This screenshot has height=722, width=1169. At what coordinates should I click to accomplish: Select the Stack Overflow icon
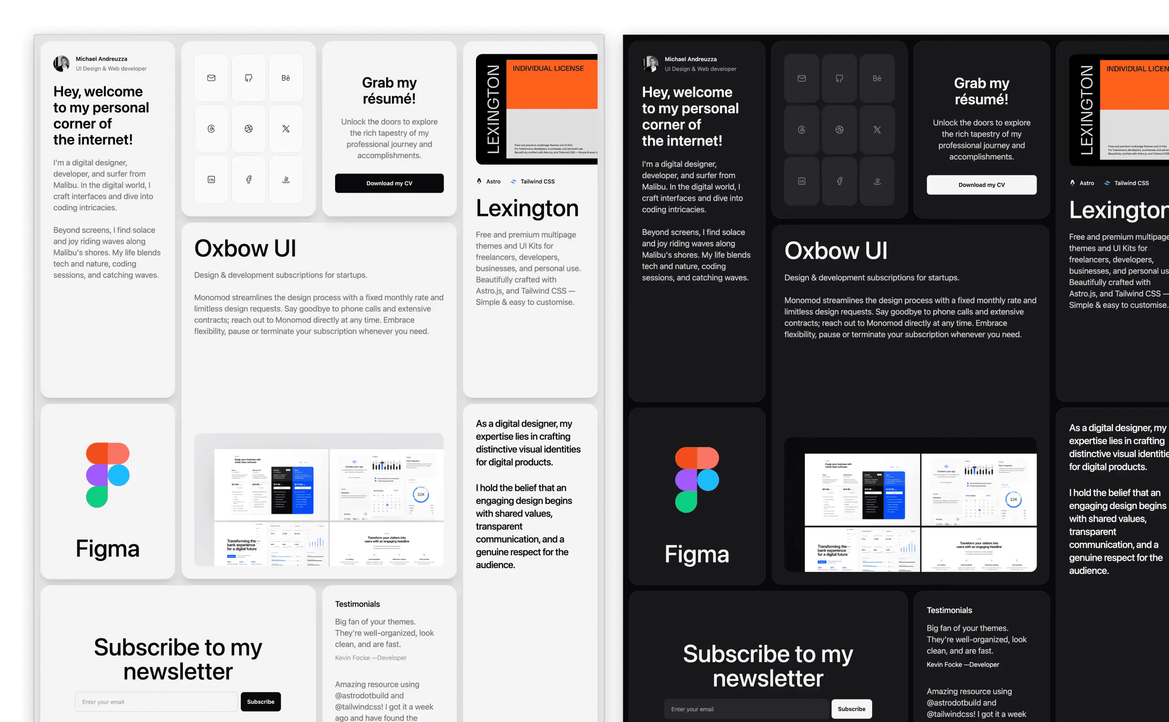(285, 179)
